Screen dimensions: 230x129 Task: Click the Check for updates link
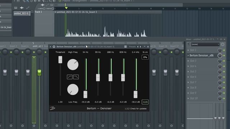click(138, 109)
